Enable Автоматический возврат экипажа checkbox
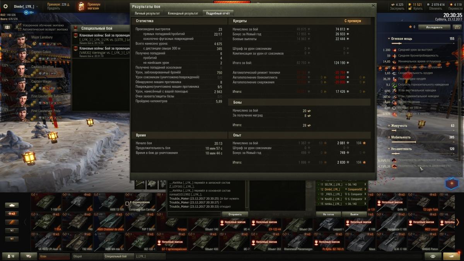Viewport: 464px width, 261px height. [x=20, y=29]
